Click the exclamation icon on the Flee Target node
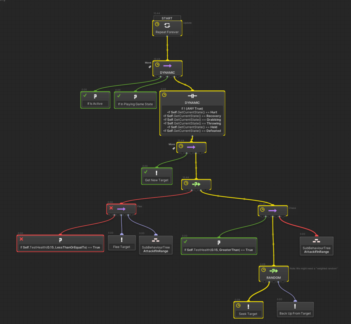Screen dimensions: 351x324 (x=122, y=240)
